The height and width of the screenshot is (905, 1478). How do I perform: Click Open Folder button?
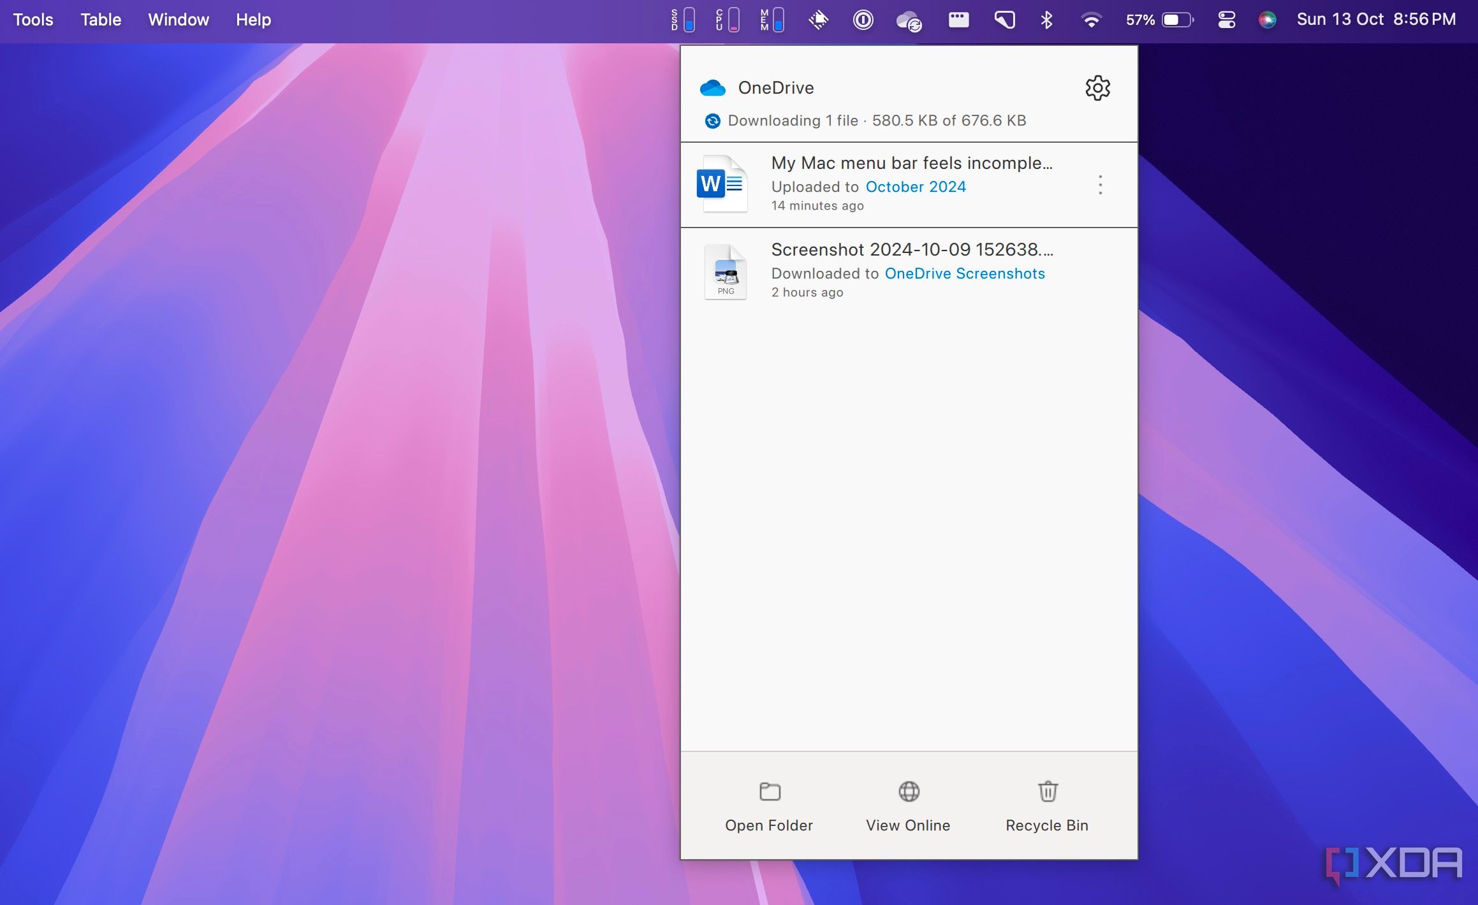(769, 807)
